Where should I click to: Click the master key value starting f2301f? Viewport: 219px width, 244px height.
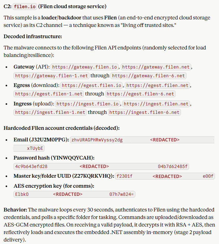tap(165, 176)
